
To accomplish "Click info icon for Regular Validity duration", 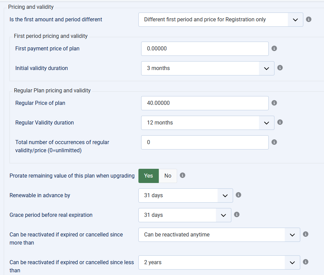I will 280,122.
